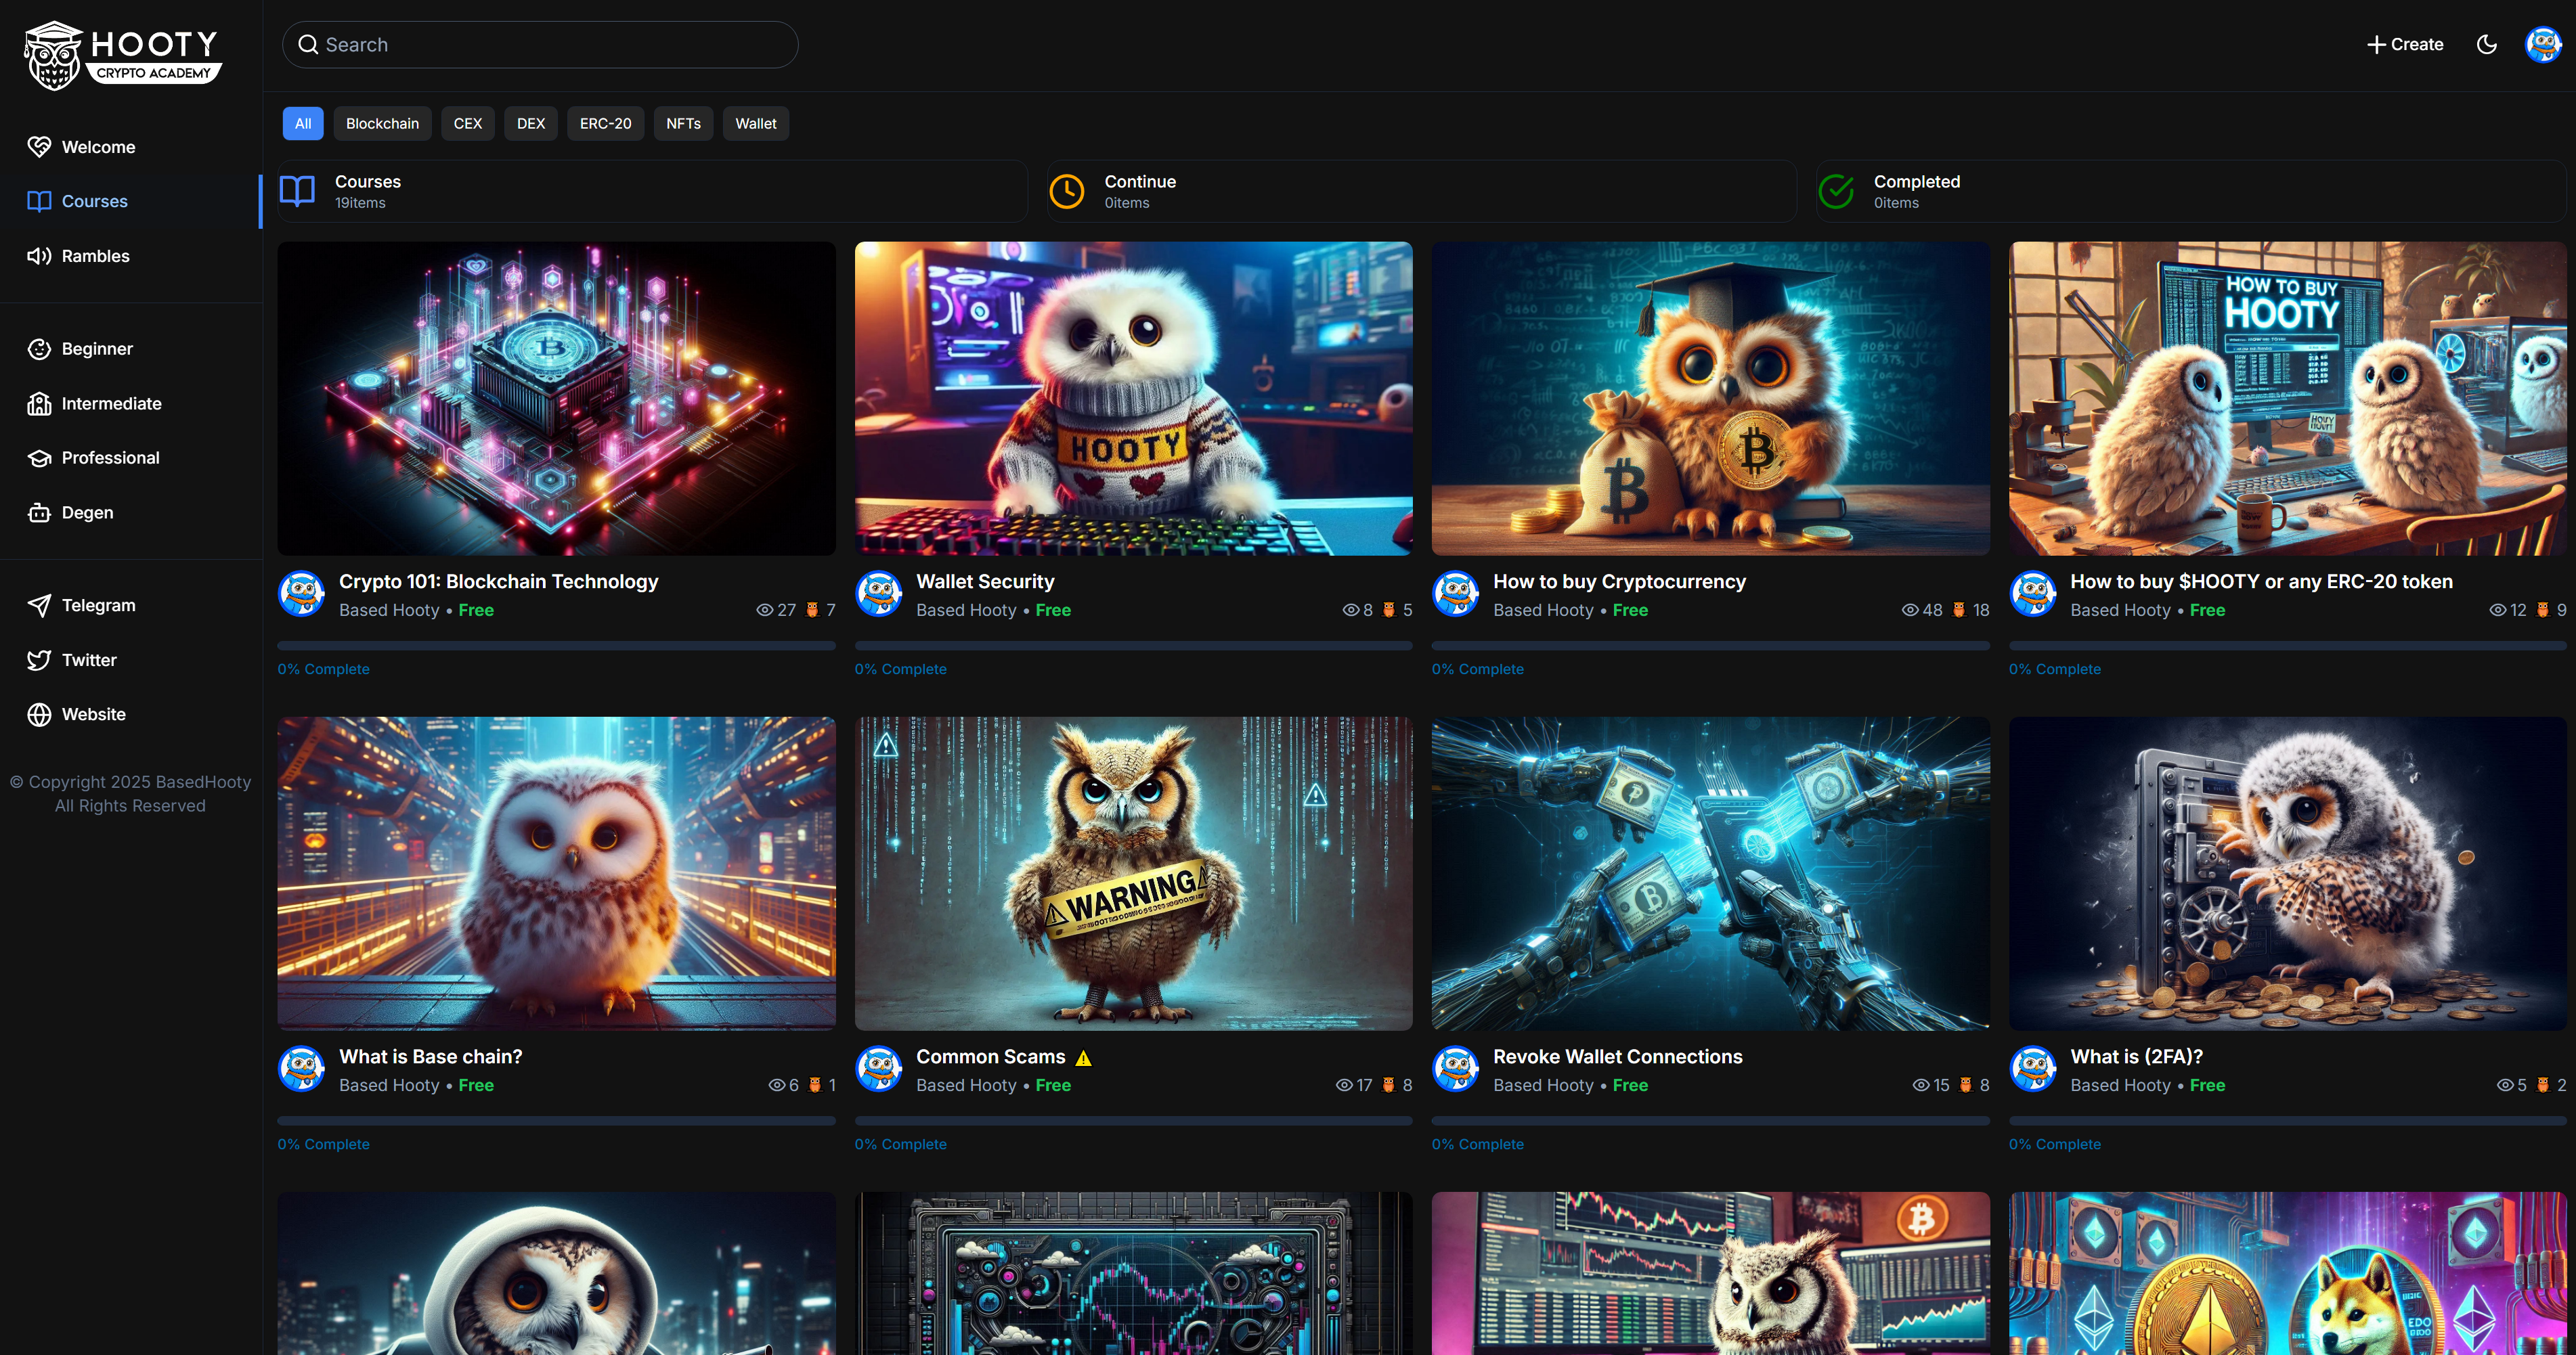Screen dimensions: 2576x1355
Task: Open What is Base chain? title
Action: coord(430,1057)
